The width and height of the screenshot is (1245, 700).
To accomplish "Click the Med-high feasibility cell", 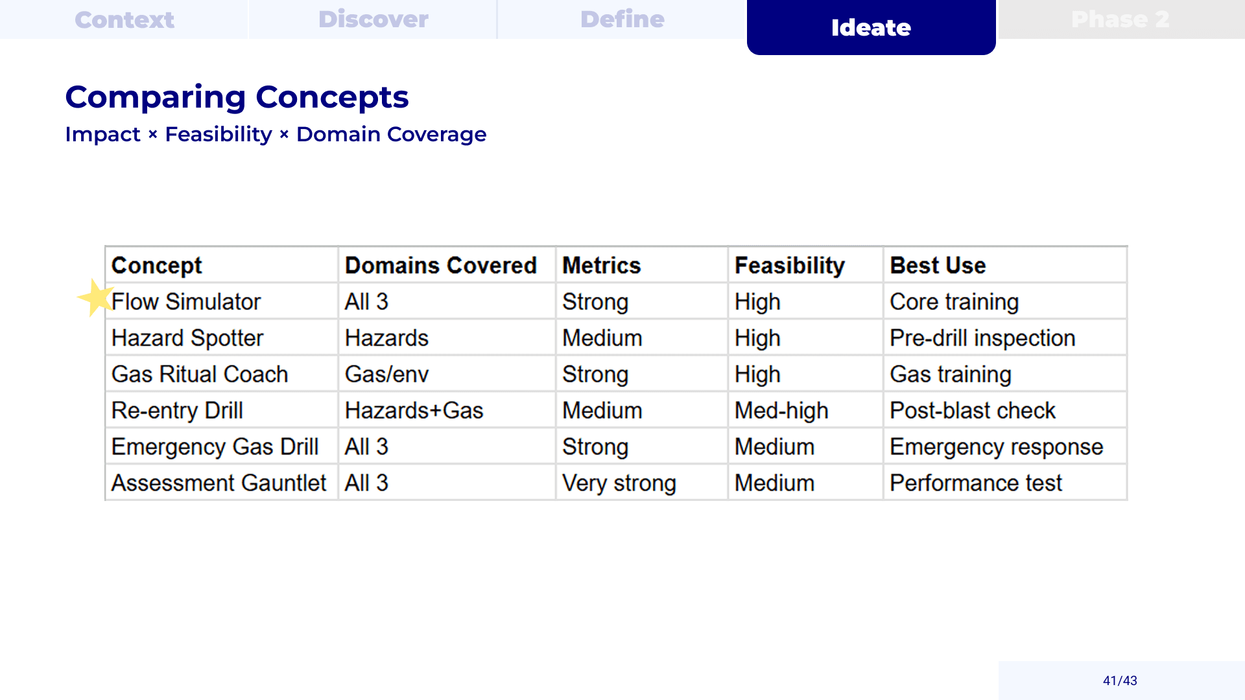I will [781, 410].
